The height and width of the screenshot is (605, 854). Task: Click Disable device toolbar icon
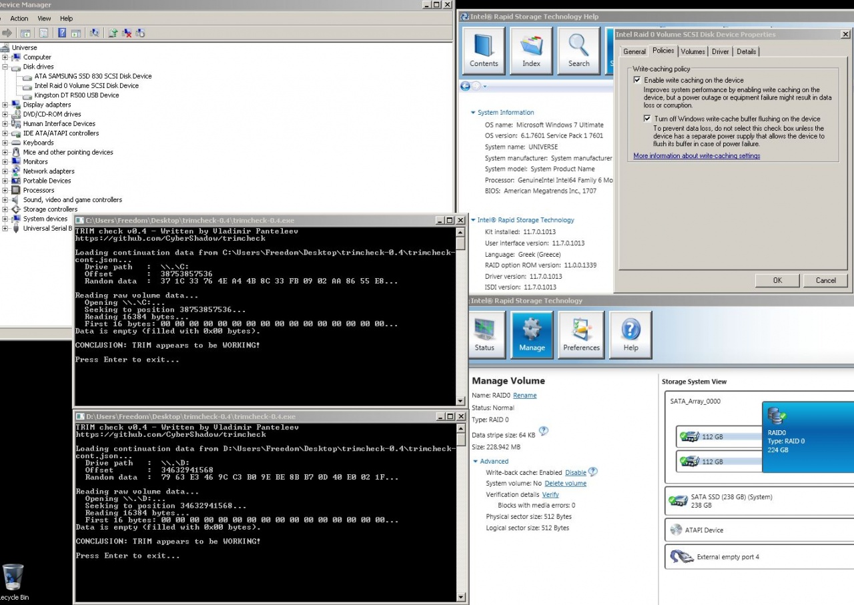pyautogui.click(x=141, y=33)
